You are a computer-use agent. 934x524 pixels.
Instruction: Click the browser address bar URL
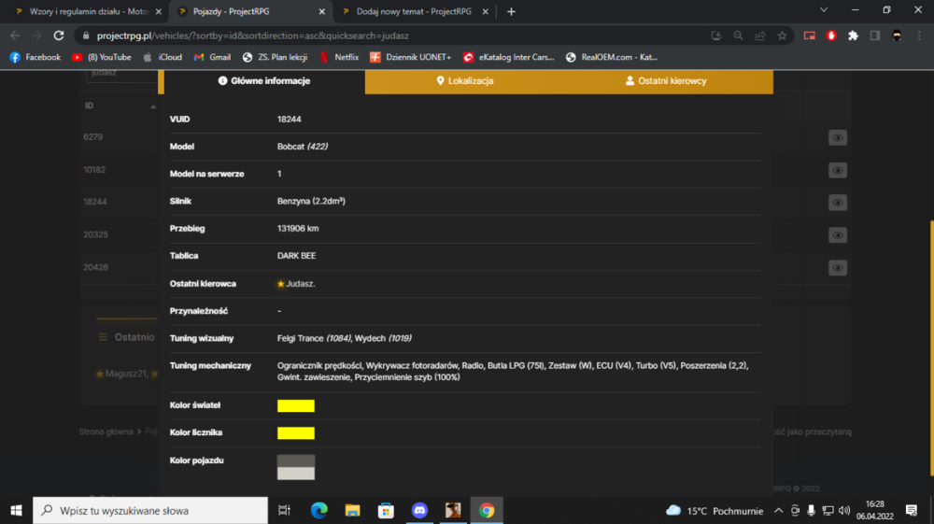pos(252,35)
